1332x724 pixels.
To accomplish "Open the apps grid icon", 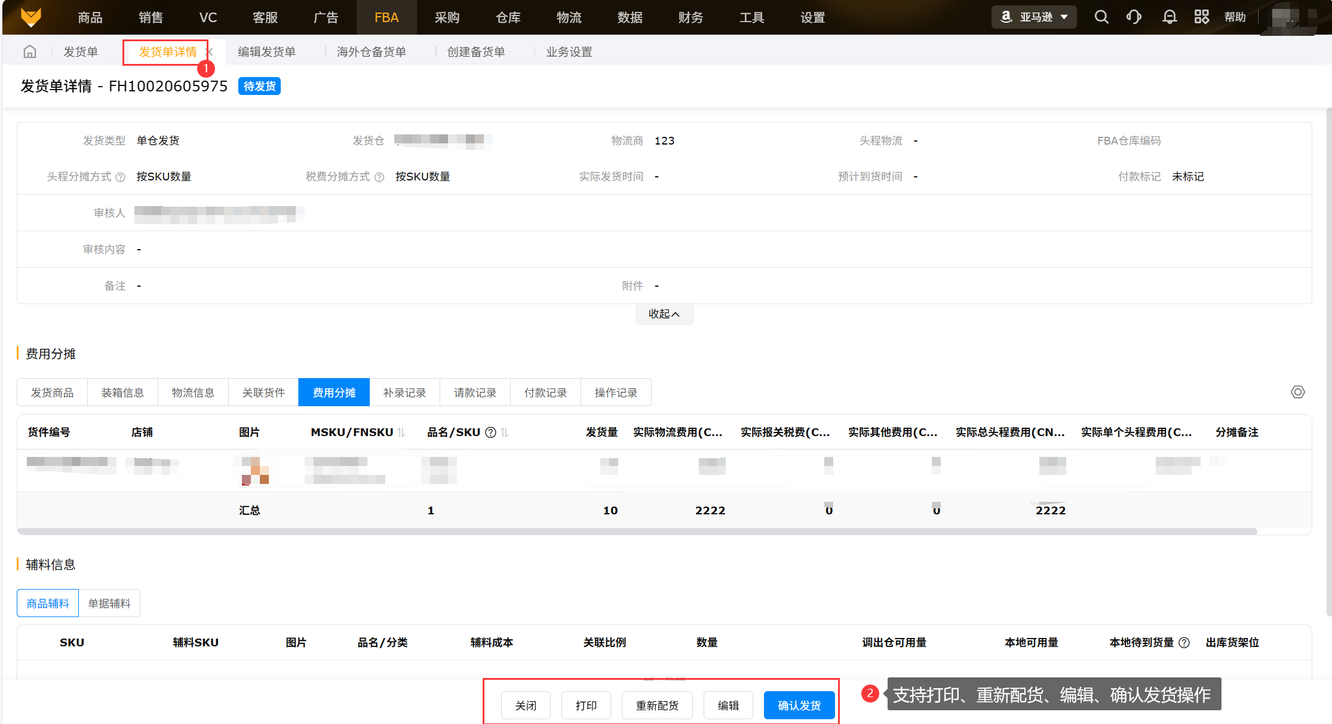I will point(1202,17).
